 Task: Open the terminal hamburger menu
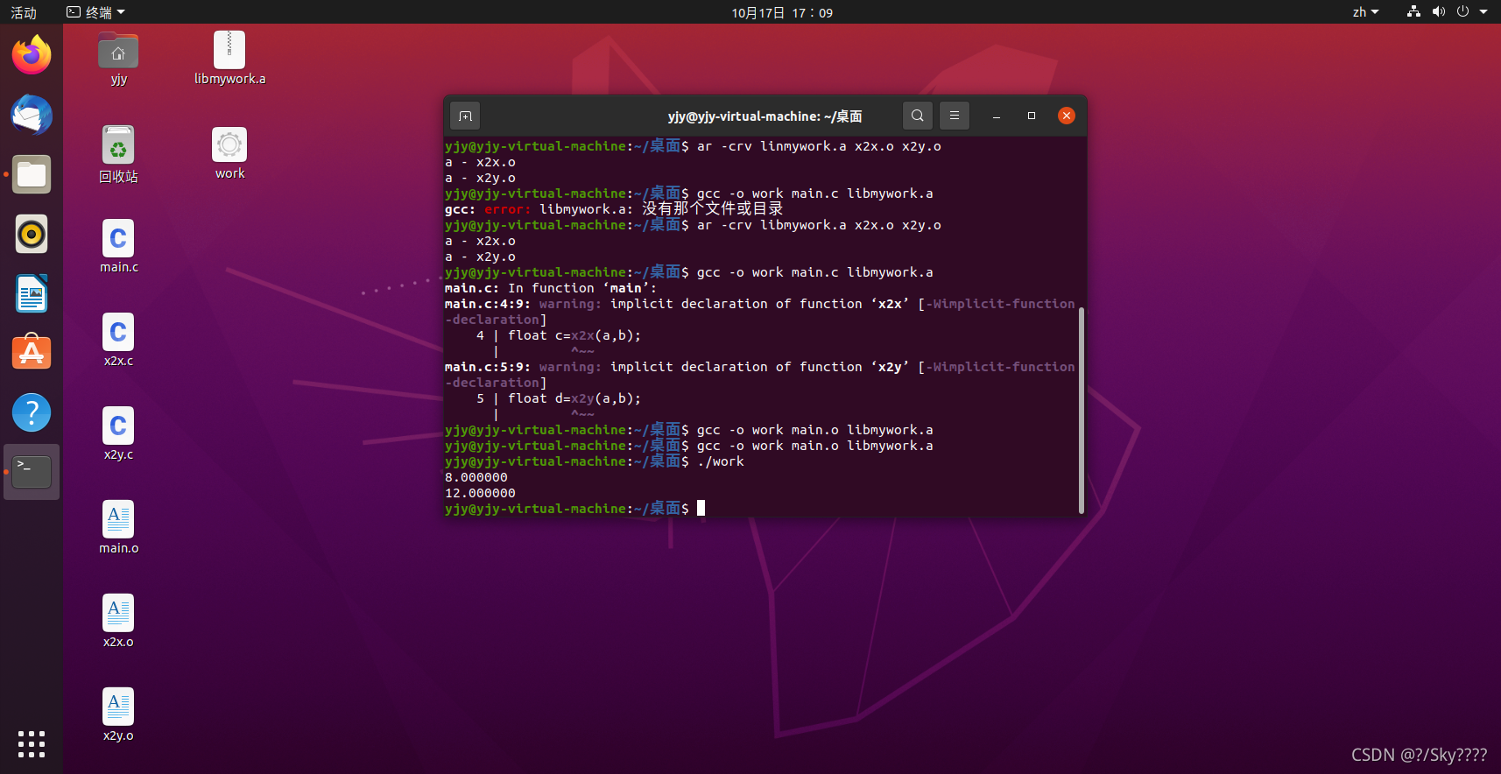tap(955, 116)
